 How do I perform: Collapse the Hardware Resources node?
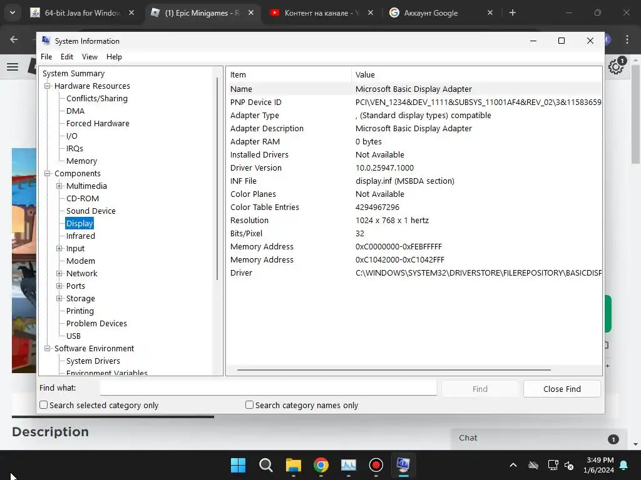[x=48, y=86]
